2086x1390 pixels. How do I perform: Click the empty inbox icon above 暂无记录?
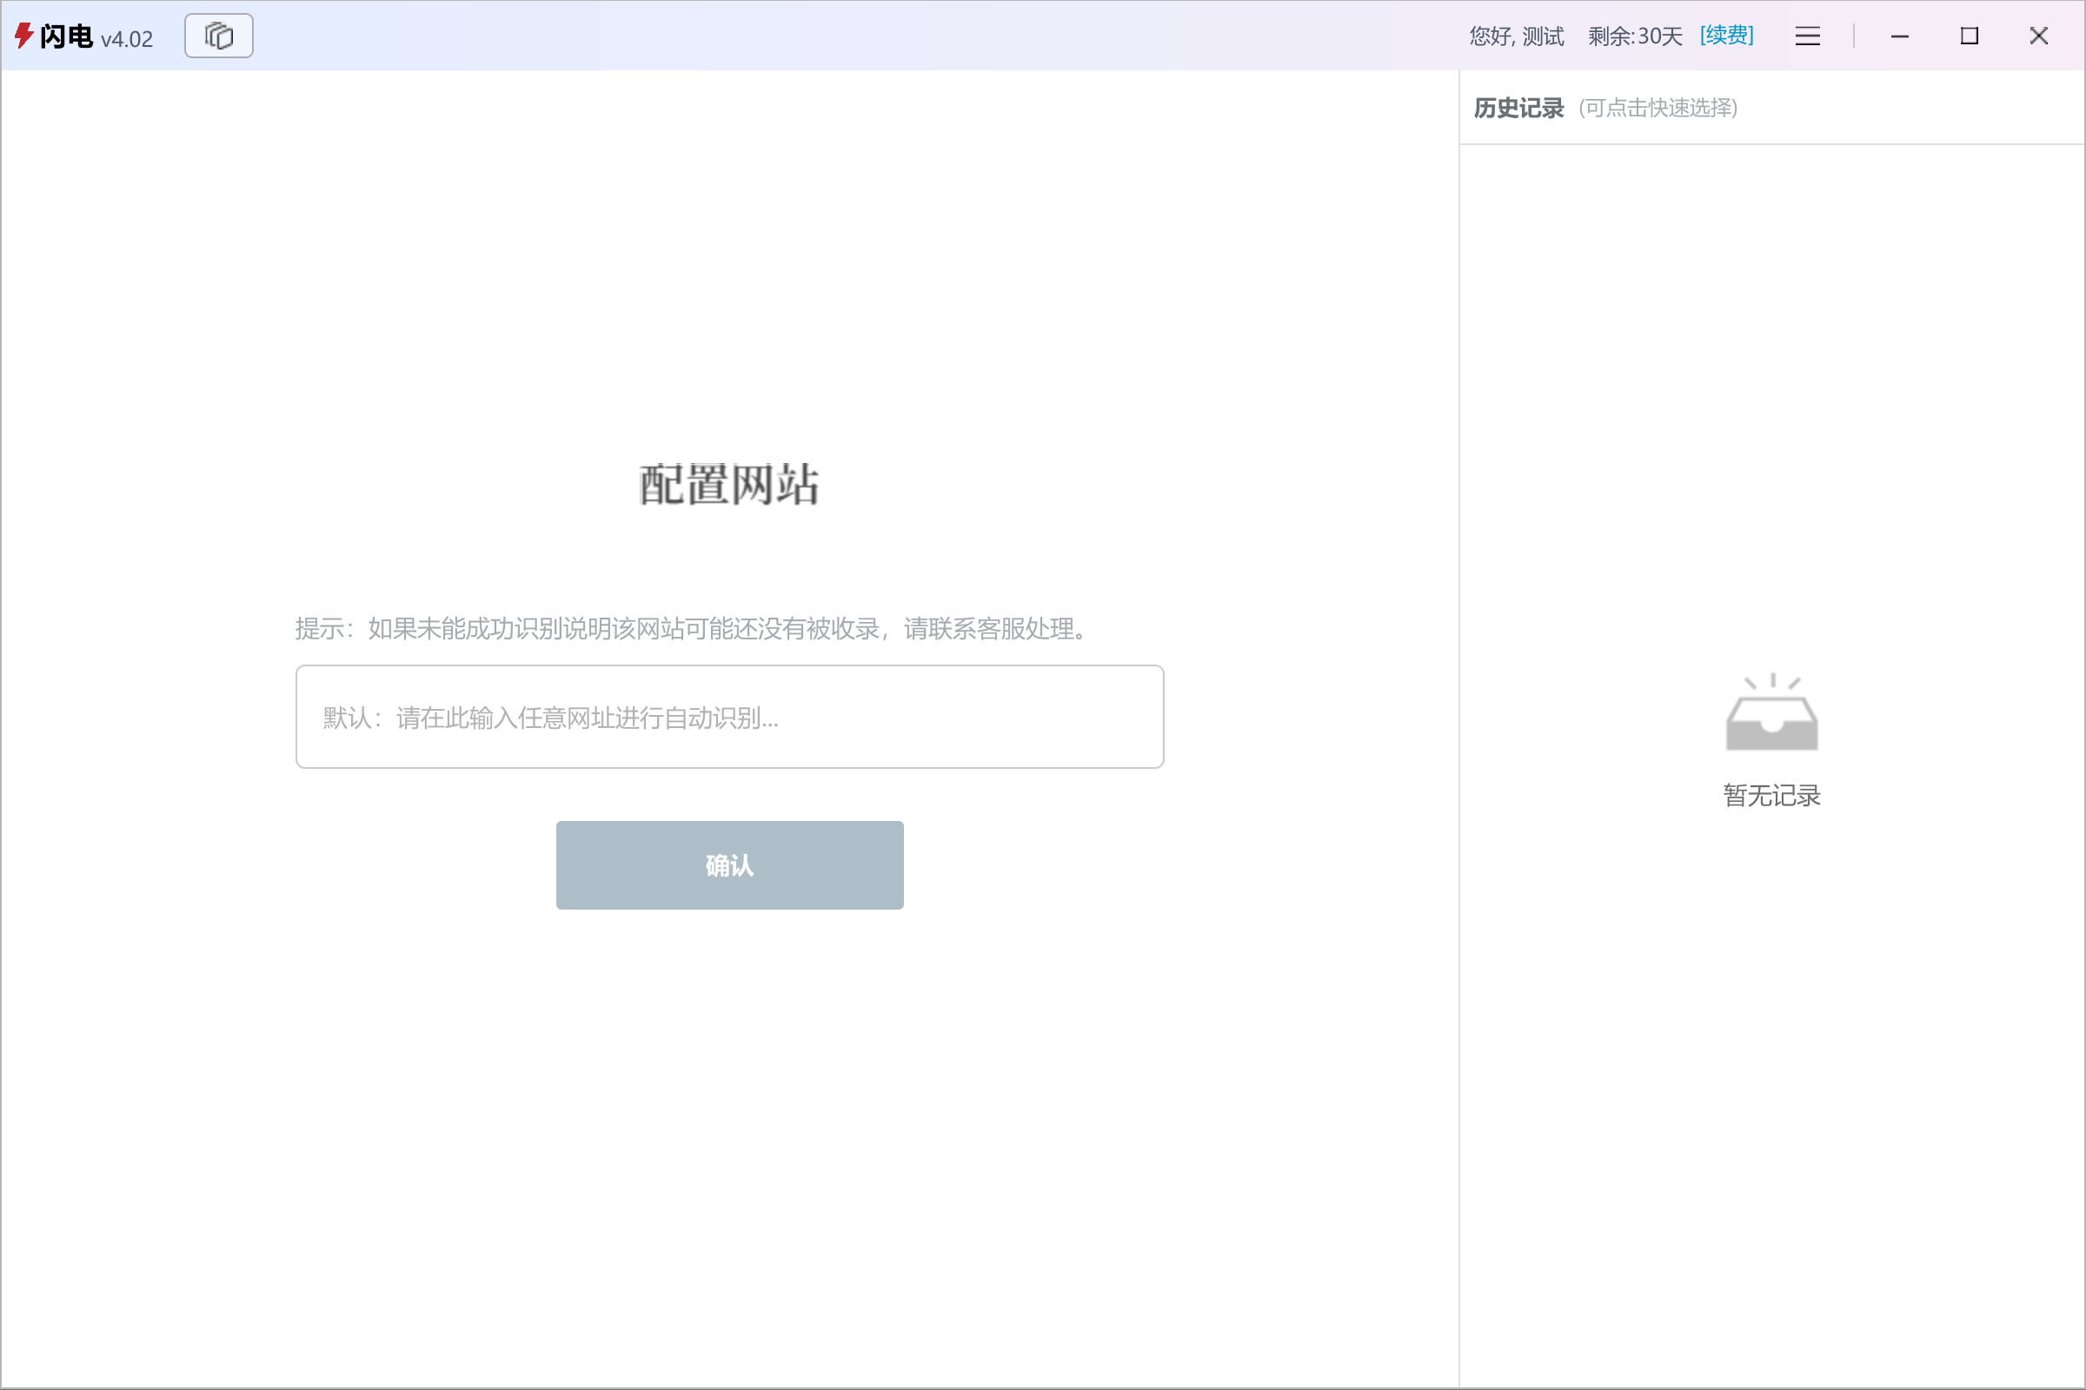pos(1771,712)
